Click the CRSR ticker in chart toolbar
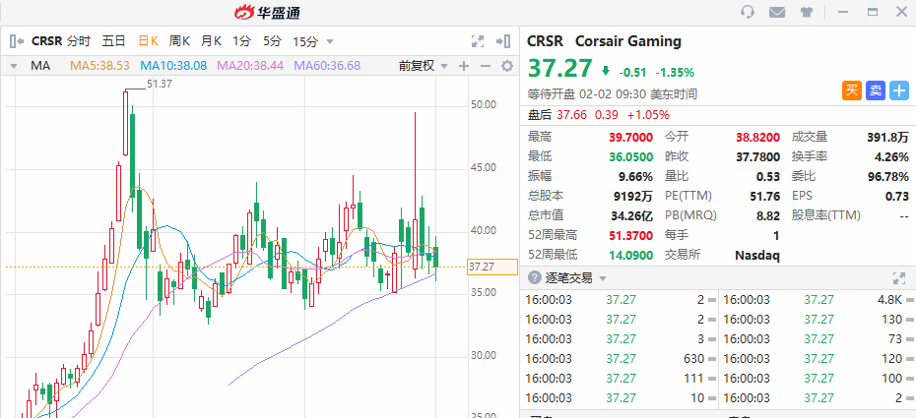Image resolution: width=916 pixels, height=418 pixels. click(46, 41)
